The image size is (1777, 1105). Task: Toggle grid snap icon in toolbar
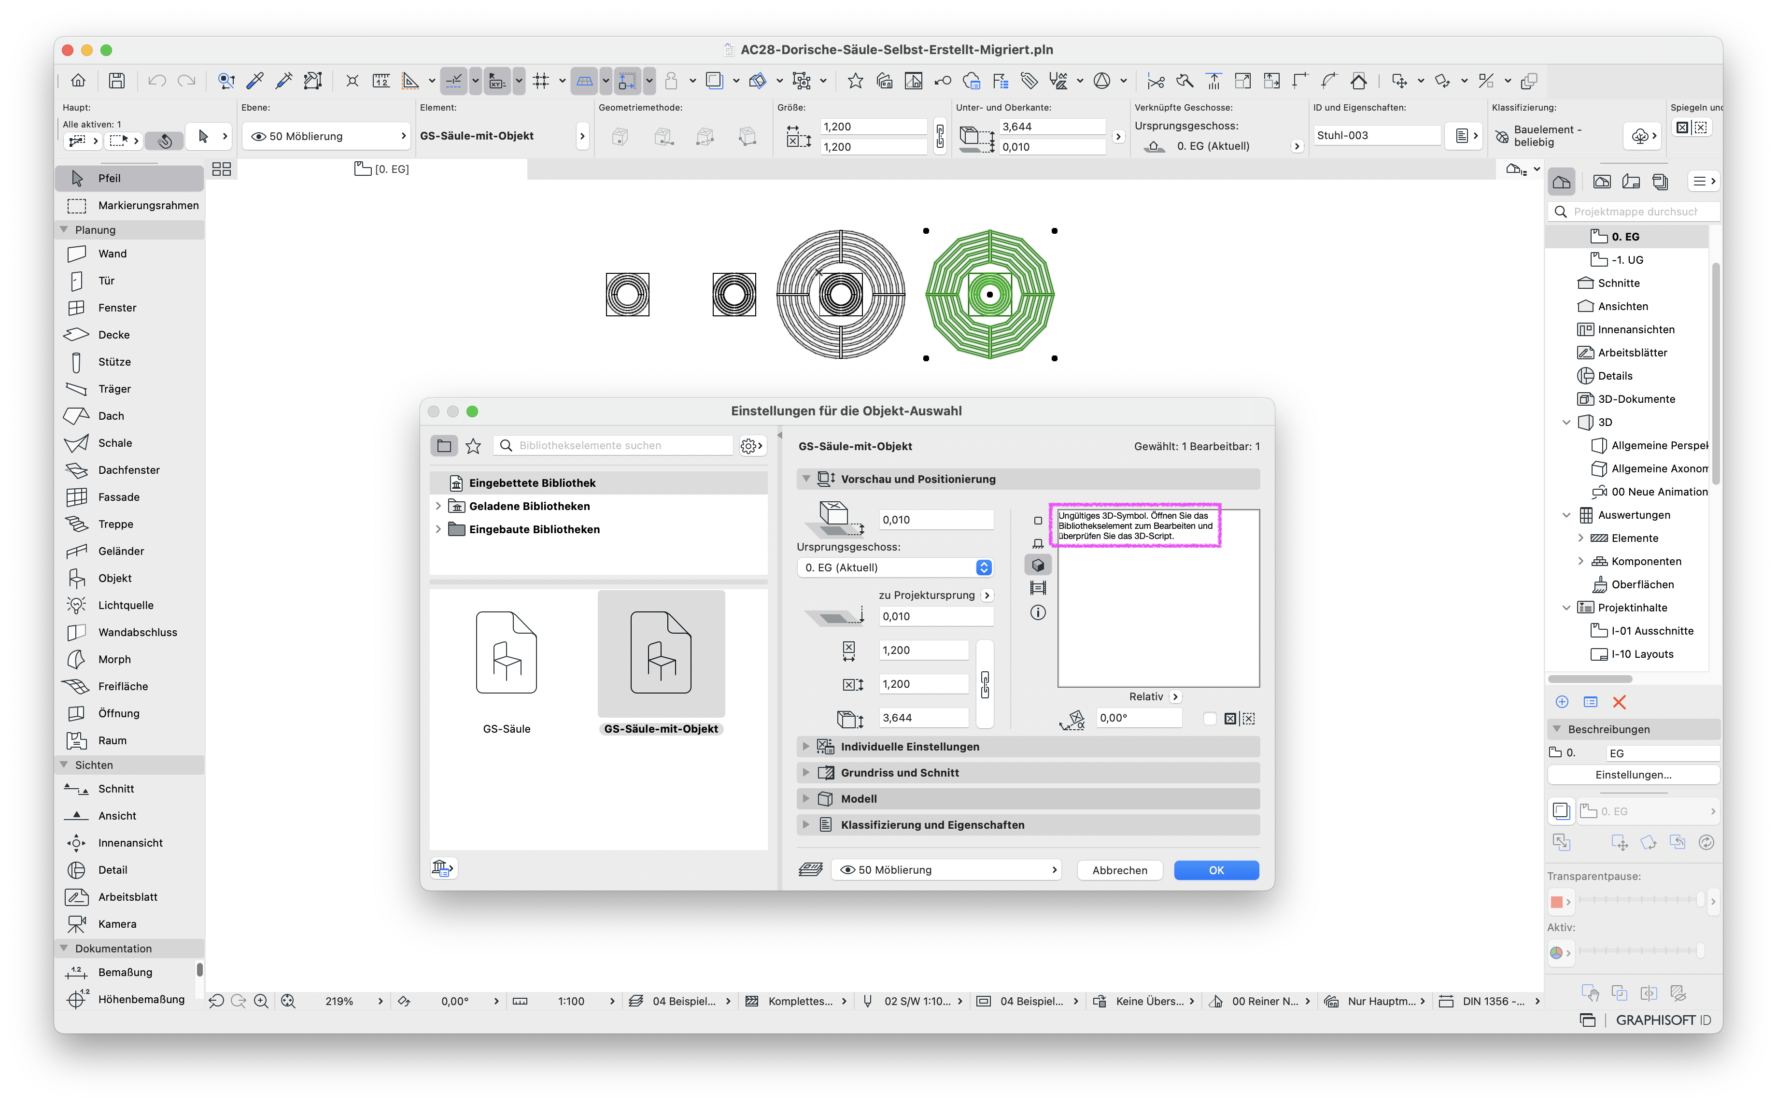click(541, 80)
